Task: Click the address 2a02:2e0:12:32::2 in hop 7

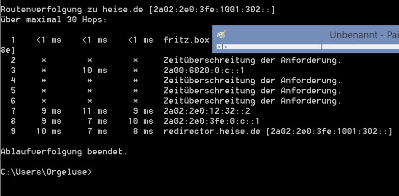Action: (207, 111)
